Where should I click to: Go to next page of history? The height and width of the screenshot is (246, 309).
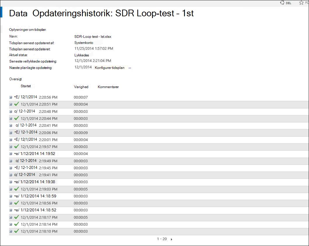[x=172, y=239]
